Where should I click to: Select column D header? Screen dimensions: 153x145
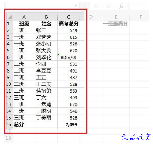coord(91,17)
